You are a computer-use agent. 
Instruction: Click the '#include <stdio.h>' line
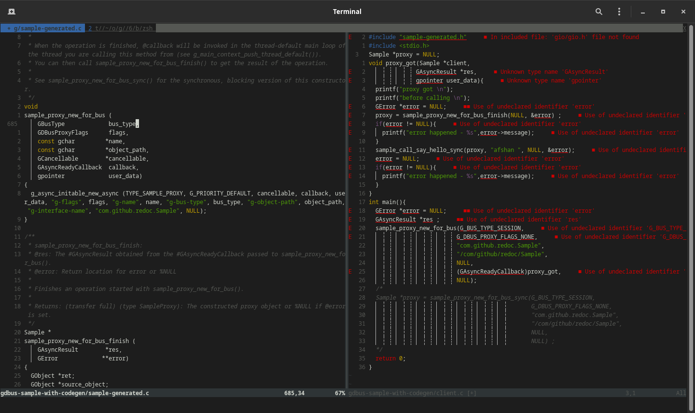click(x=399, y=46)
